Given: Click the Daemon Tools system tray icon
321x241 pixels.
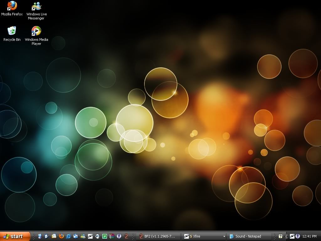Looking at the screenshot, I should point(298,236).
